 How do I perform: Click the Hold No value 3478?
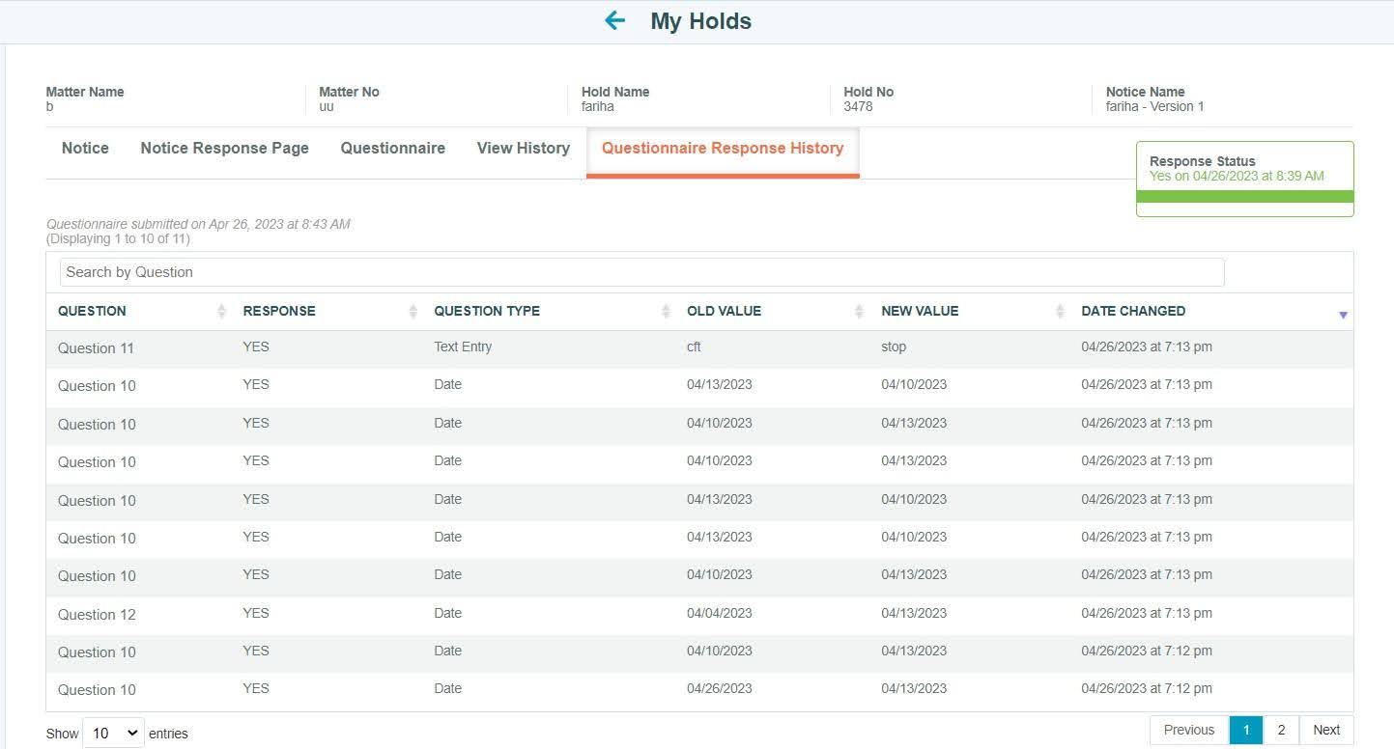tap(858, 106)
